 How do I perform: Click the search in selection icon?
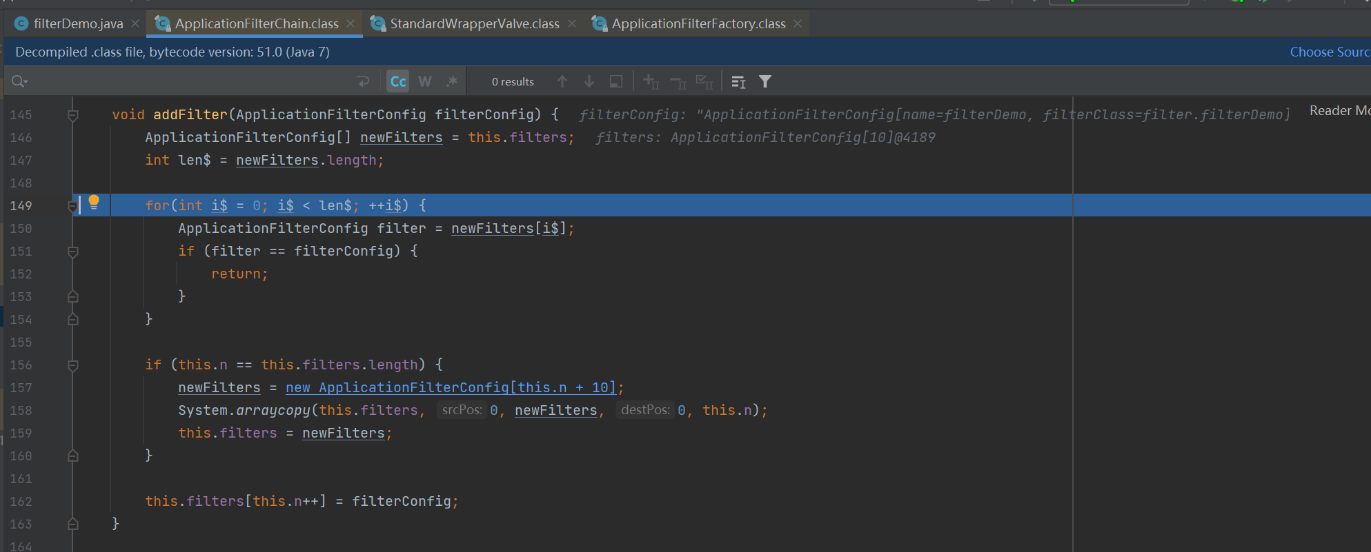click(616, 81)
